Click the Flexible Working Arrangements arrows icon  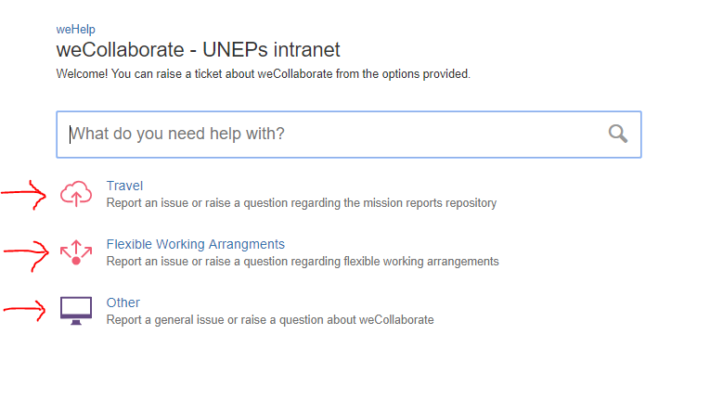pos(76,252)
